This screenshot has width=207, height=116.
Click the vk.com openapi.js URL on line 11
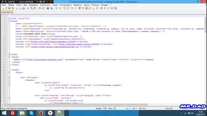pyautogui.click(x=53, y=42)
